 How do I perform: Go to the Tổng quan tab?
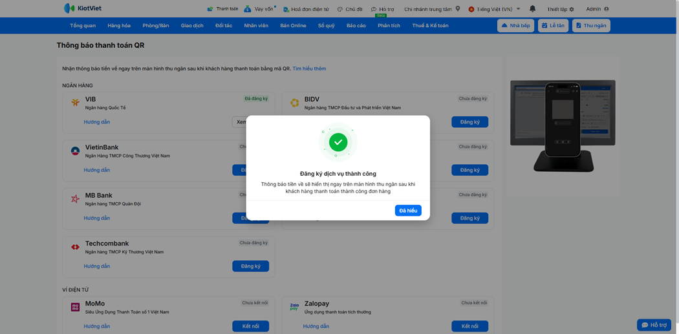pyautogui.click(x=83, y=26)
